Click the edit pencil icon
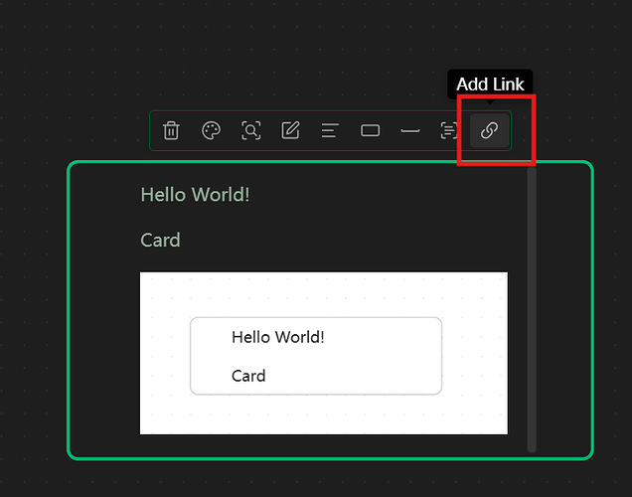Viewport: 632px width, 497px height. tap(290, 130)
